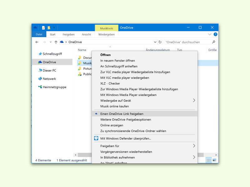The width and height of the screenshot is (250, 187).
Task: Open the Quick Access Toolbar customize dropdown
Action: pos(54,28)
